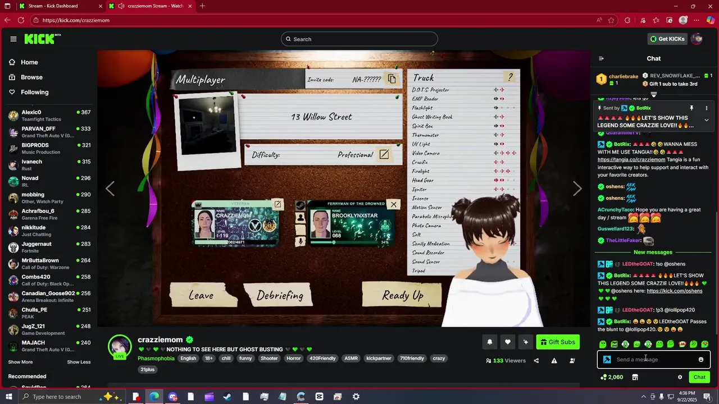Click the tangia.co/crazziemom link in chat

(631, 160)
